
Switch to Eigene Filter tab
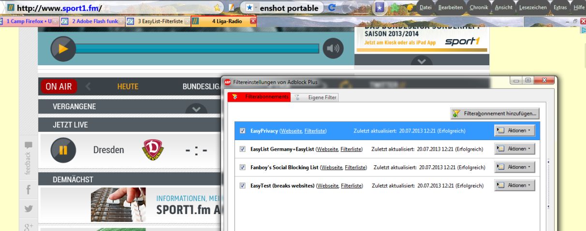pyautogui.click(x=315, y=97)
